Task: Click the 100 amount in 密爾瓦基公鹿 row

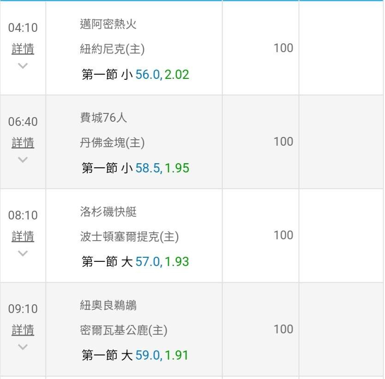Action: click(x=283, y=329)
